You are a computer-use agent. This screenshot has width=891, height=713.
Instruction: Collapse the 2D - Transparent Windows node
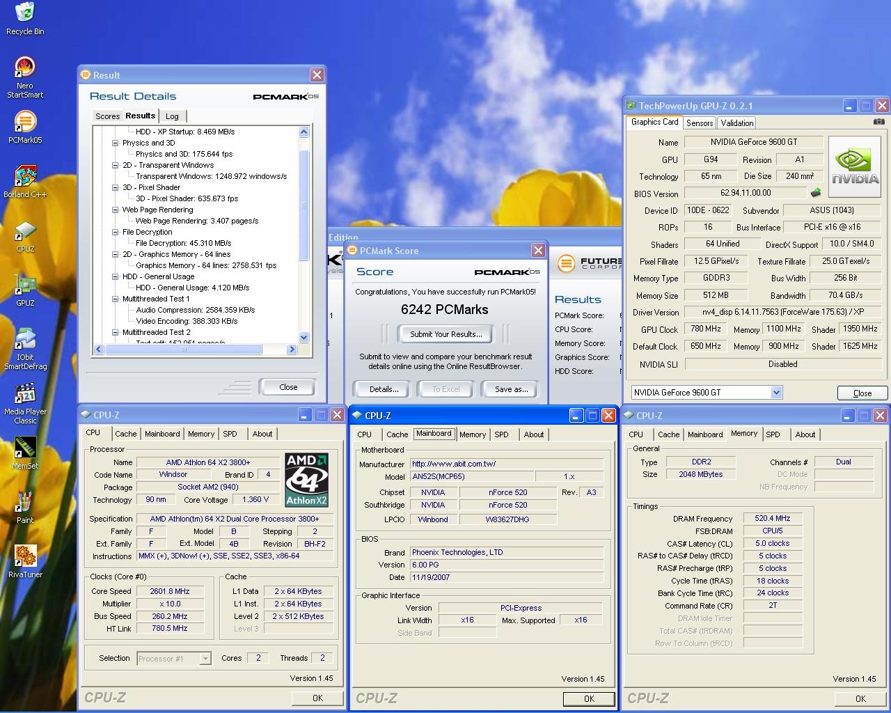pyautogui.click(x=116, y=165)
